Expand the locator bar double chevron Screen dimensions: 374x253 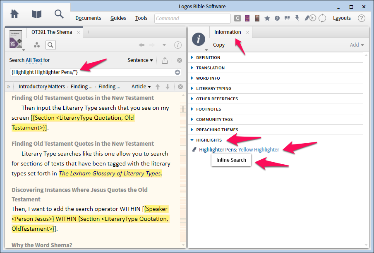click(8, 87)
